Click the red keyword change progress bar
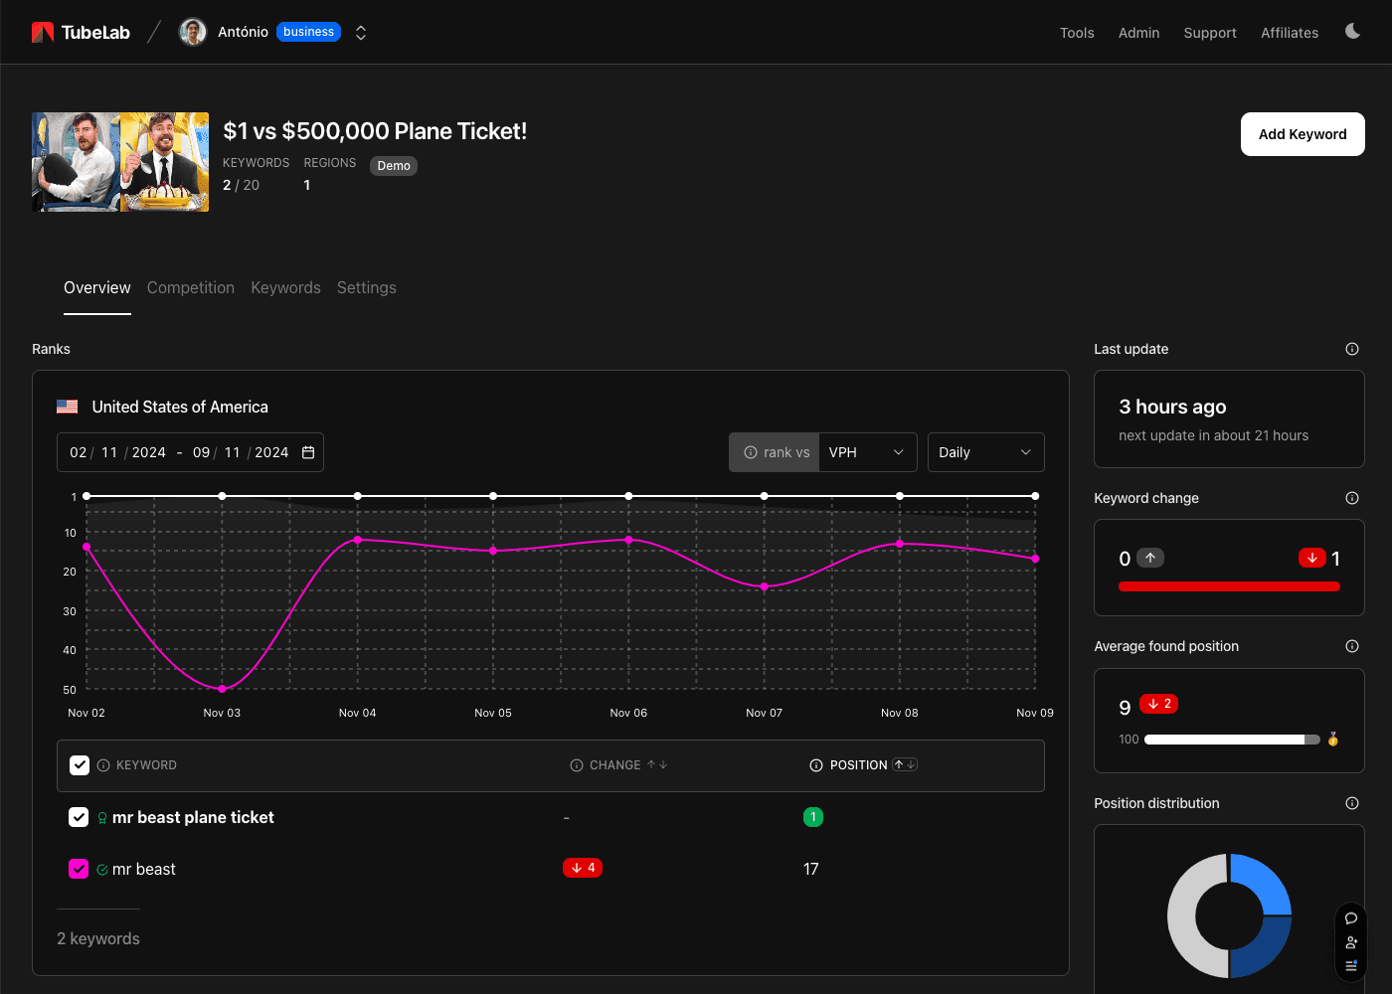This screenshot has width=1392, height=994. coord(1229,586)
